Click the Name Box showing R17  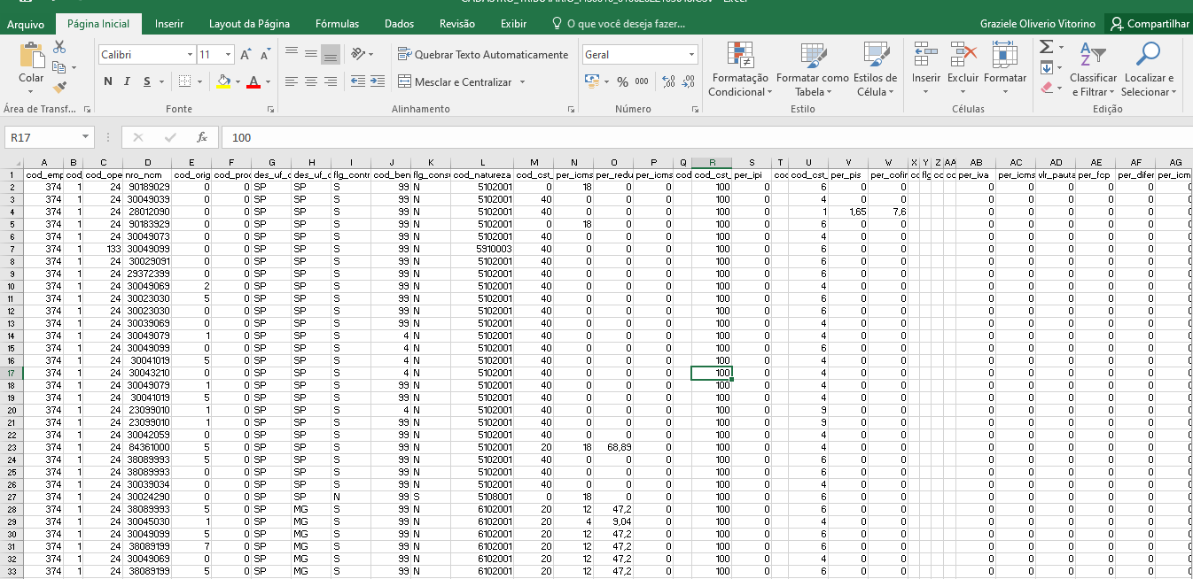click(49, 137)
